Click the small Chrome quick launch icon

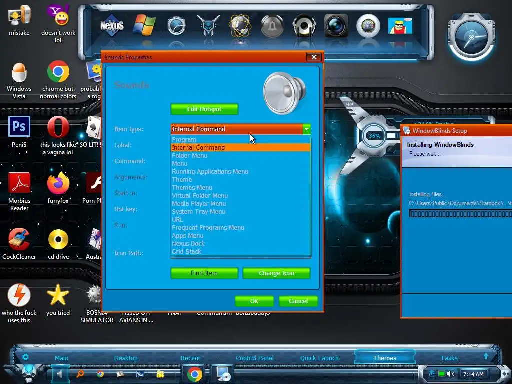pyautogui.click(x=100, y=374)
